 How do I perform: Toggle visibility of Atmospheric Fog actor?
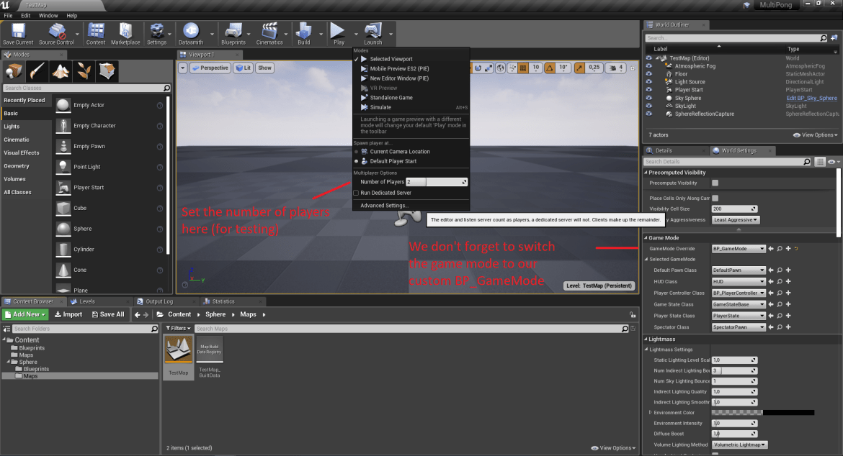[x=647, y=65]
